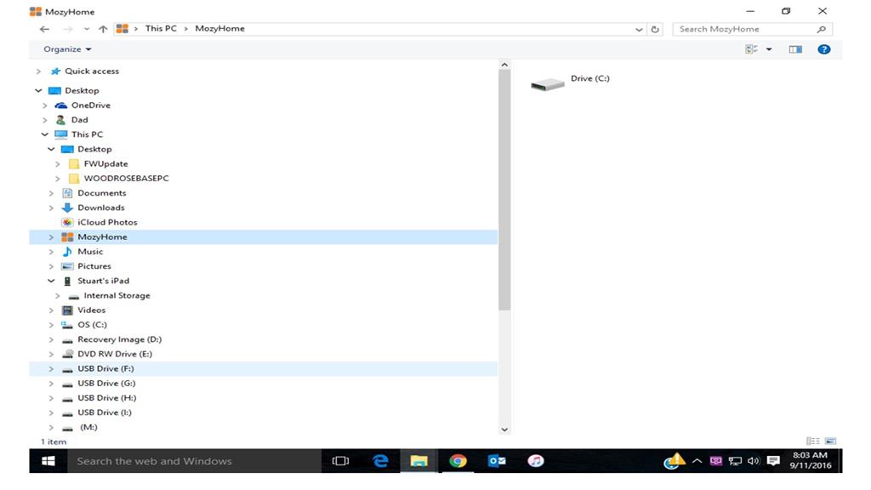Select the (M:) drive
Image resolution: width=871 pixels, height=490 pixels.
coord(88,427)
